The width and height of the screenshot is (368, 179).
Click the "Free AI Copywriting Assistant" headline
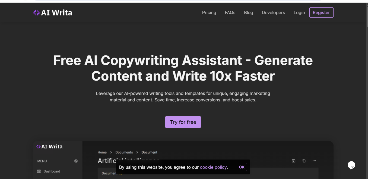point(183,68)
